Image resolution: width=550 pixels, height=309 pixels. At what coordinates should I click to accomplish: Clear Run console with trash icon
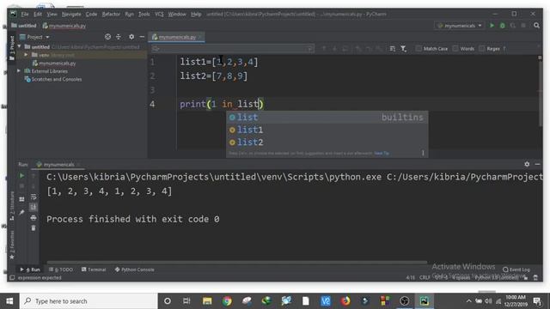coord(34,228)
